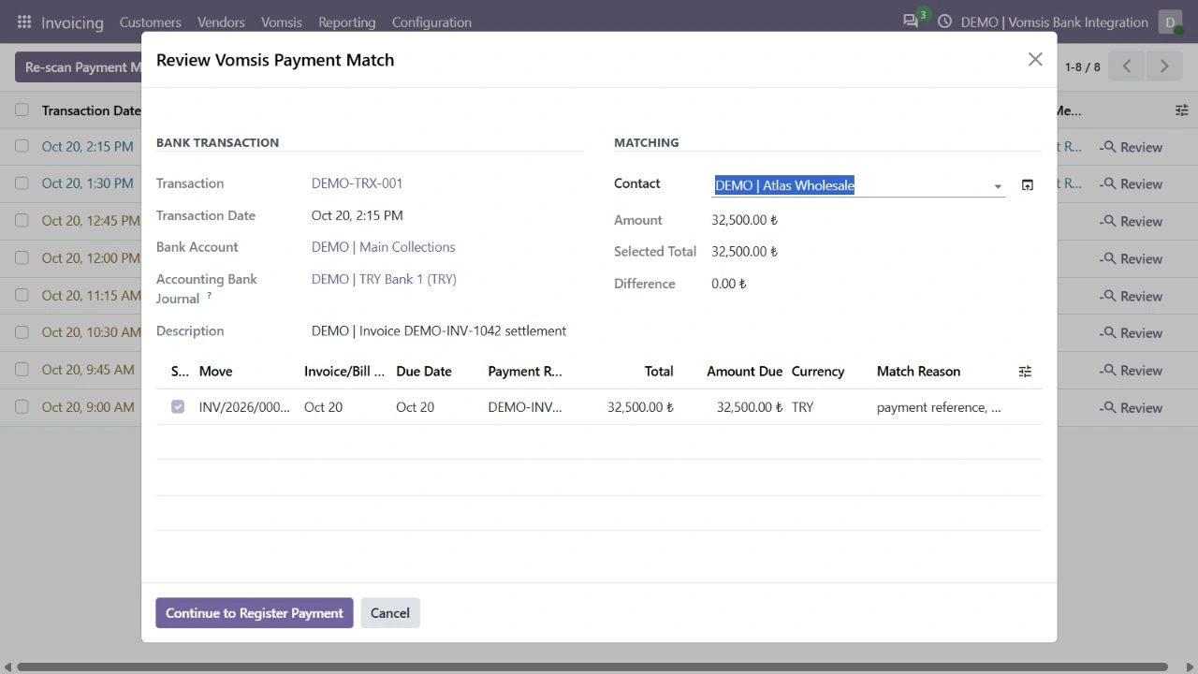
Task: Open the DEMO | TRY Bank 1 (TRY) journal link
Action: [x=384, y=279]
